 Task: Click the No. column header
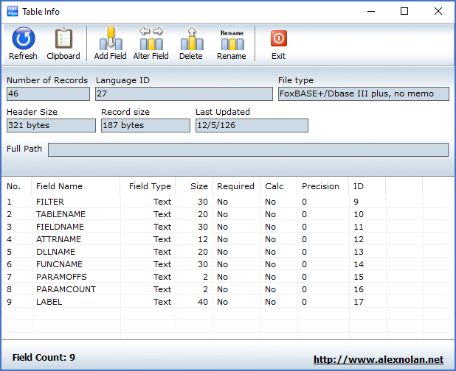click(16, 186)
